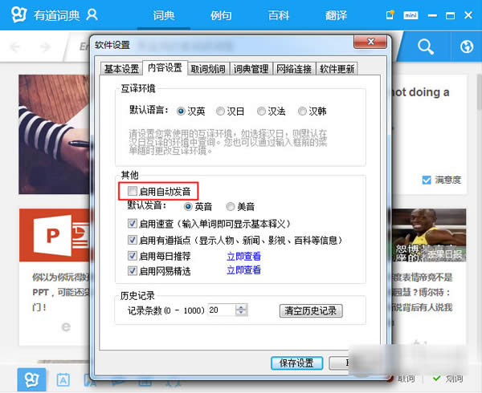Click the 保存设置 button

297,363
